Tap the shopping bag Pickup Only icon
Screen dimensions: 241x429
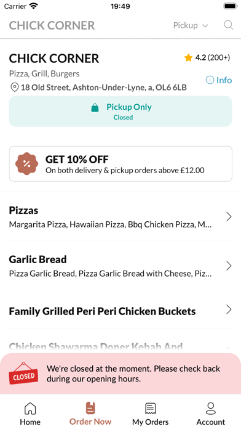(95, 107)
